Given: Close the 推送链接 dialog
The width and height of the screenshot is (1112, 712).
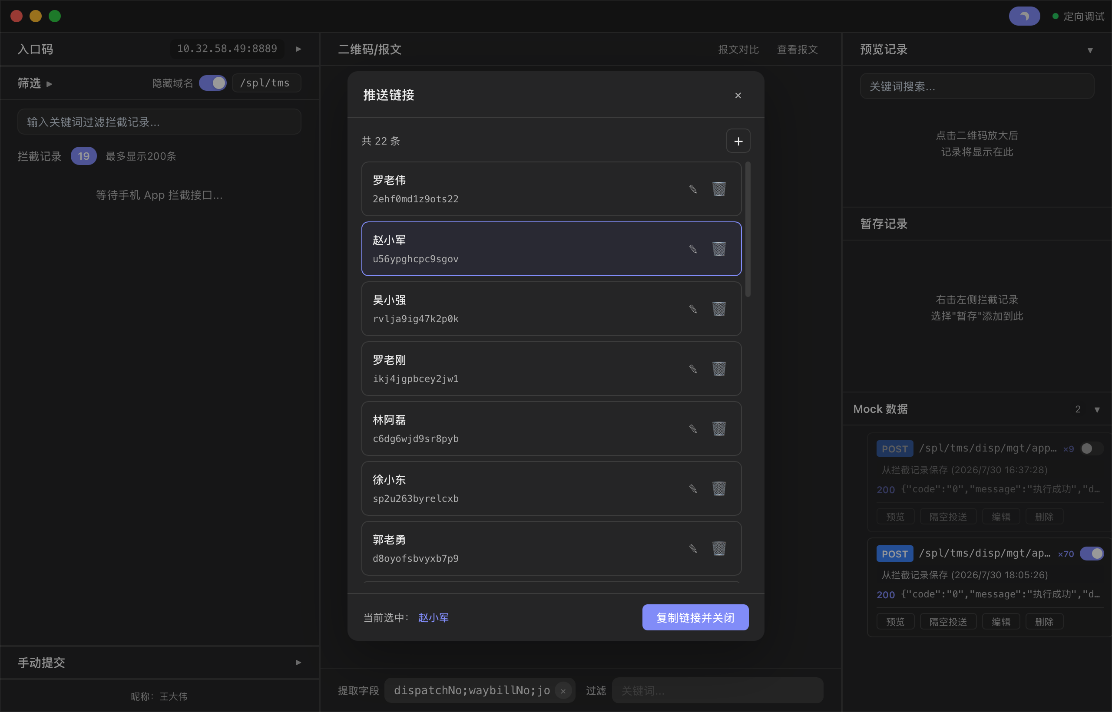Looking at the screenshot, I should [x=738, y=95].
